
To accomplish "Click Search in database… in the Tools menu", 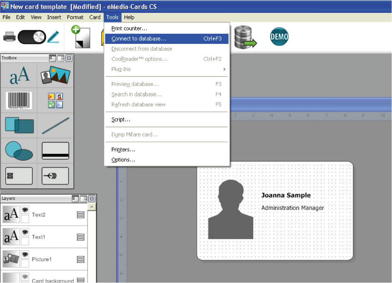I will pos(167,94).
